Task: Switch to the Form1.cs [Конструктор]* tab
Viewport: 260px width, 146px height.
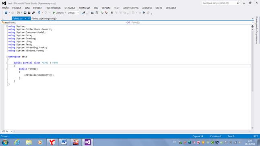Action: (x=44, y=19)
